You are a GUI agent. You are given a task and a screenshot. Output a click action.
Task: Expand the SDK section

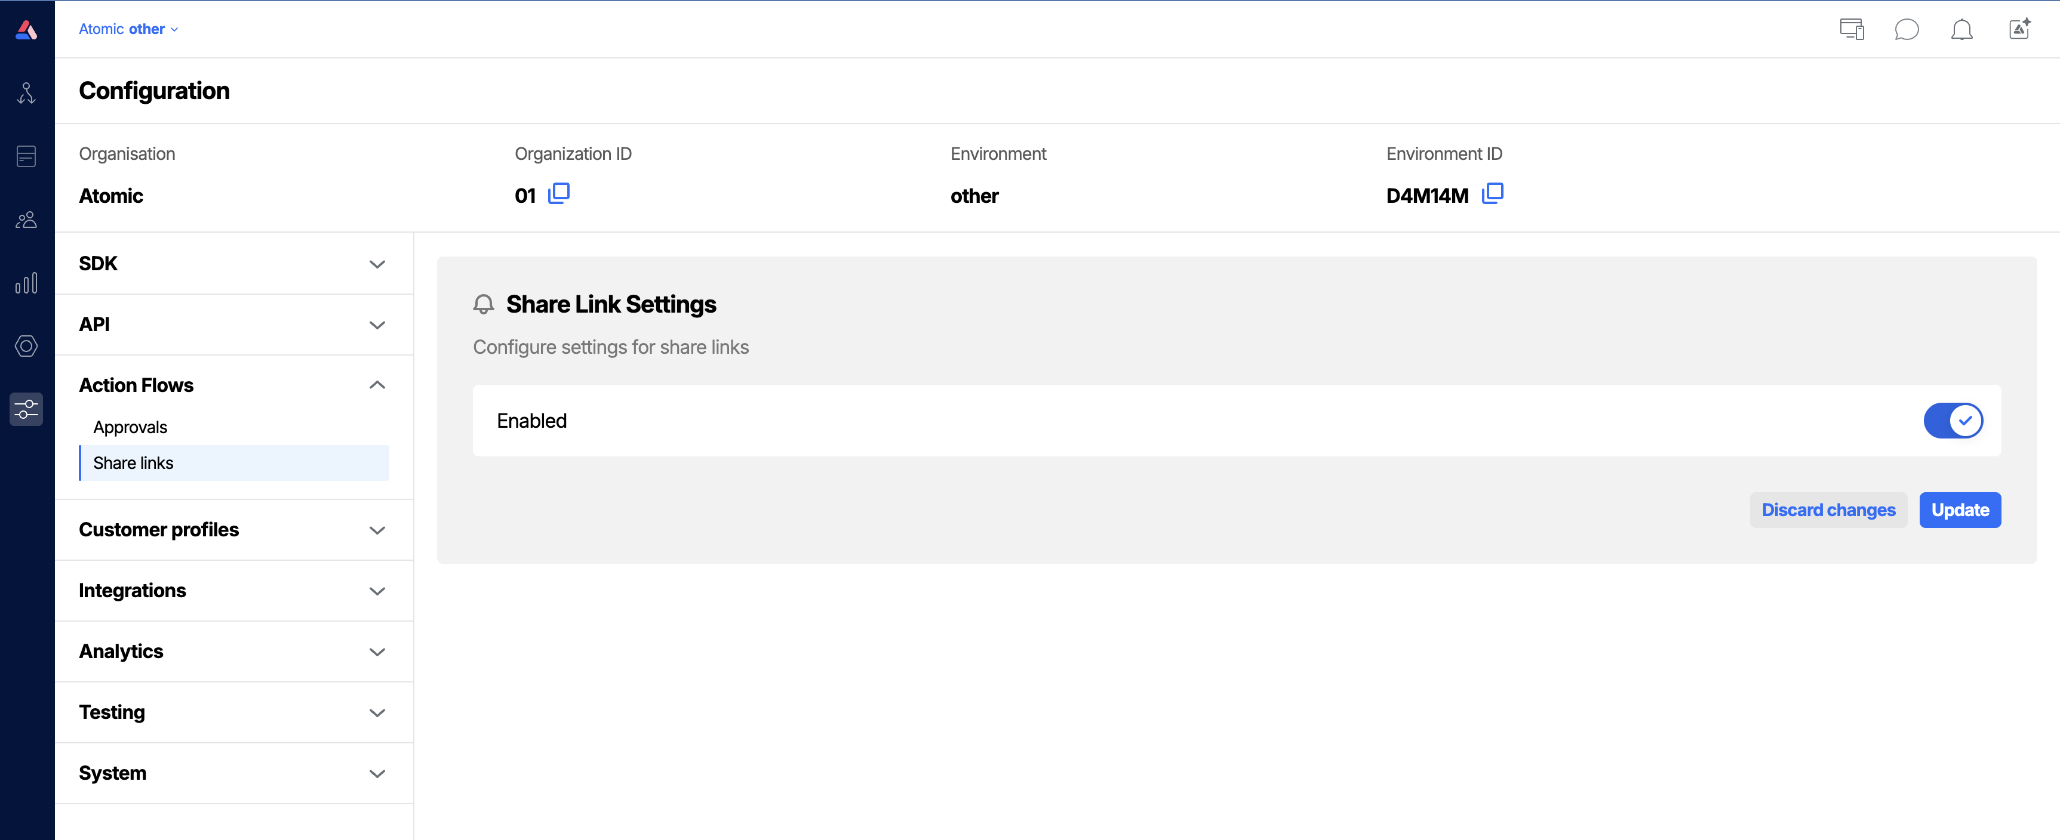click(x=233, y=263)
